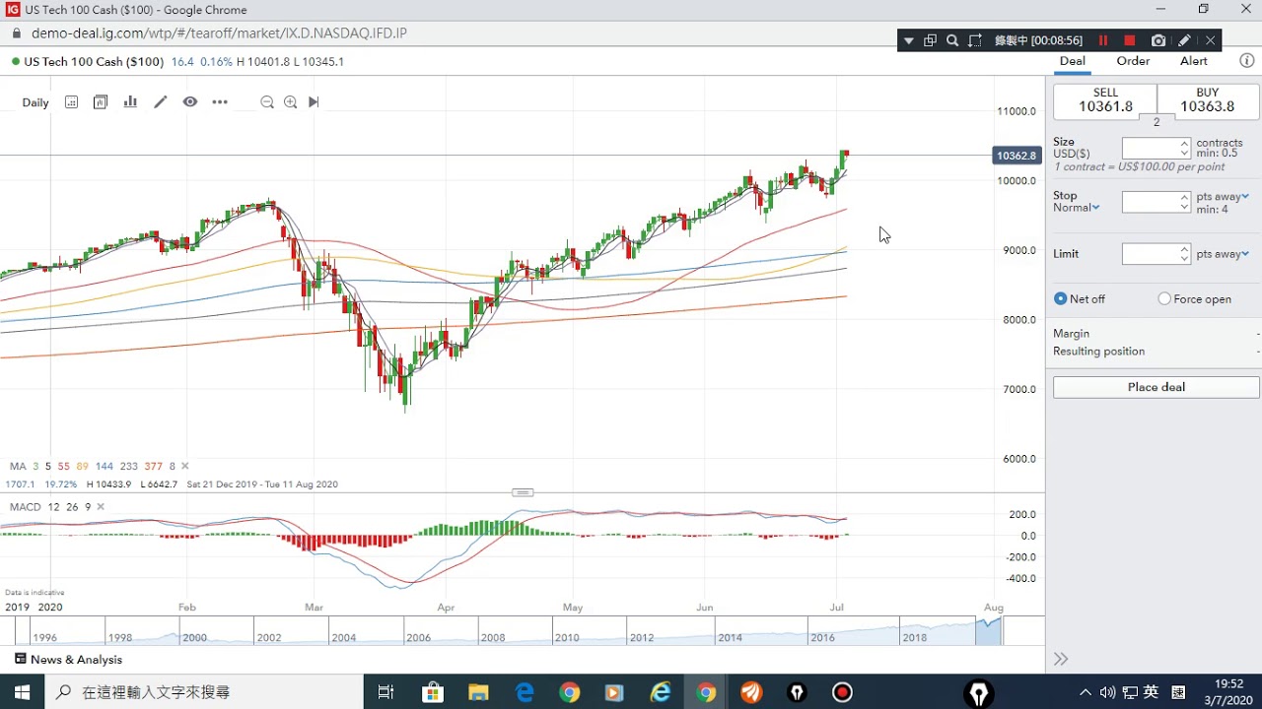Expand the Stop Normal type dropdown
Viewport: 1262px width, 709px height.
pos(1076,208)
